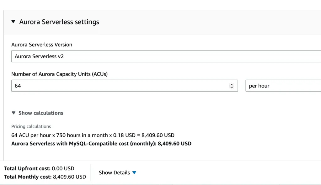Open the Aurora Serverless Version dropdown

[166, 56]
